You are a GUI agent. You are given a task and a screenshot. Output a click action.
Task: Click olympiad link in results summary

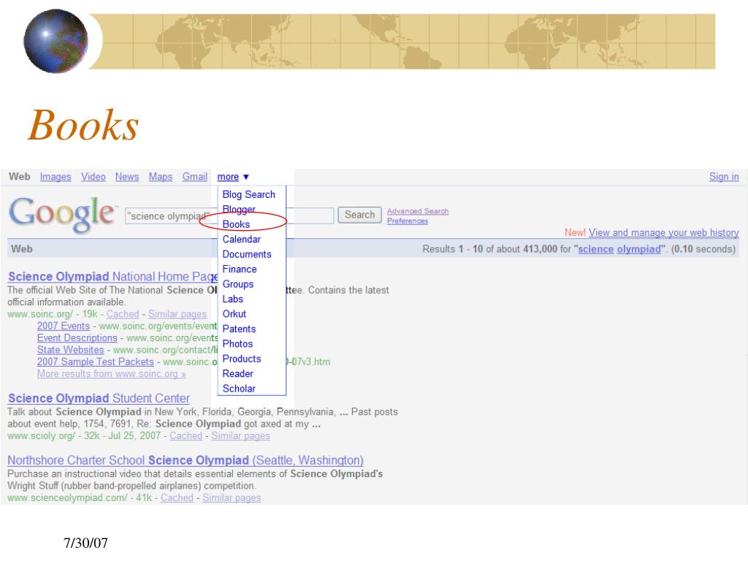point(638,249)
